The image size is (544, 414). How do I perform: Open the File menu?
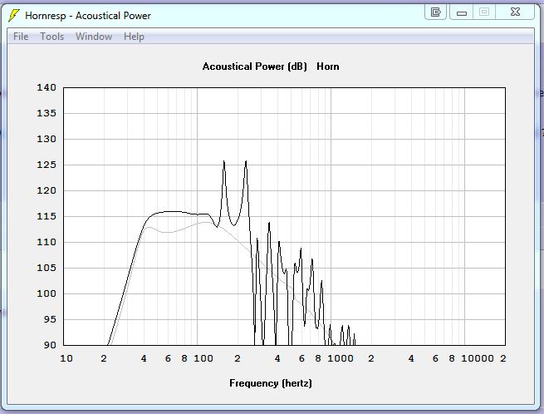tap(21, 37)
